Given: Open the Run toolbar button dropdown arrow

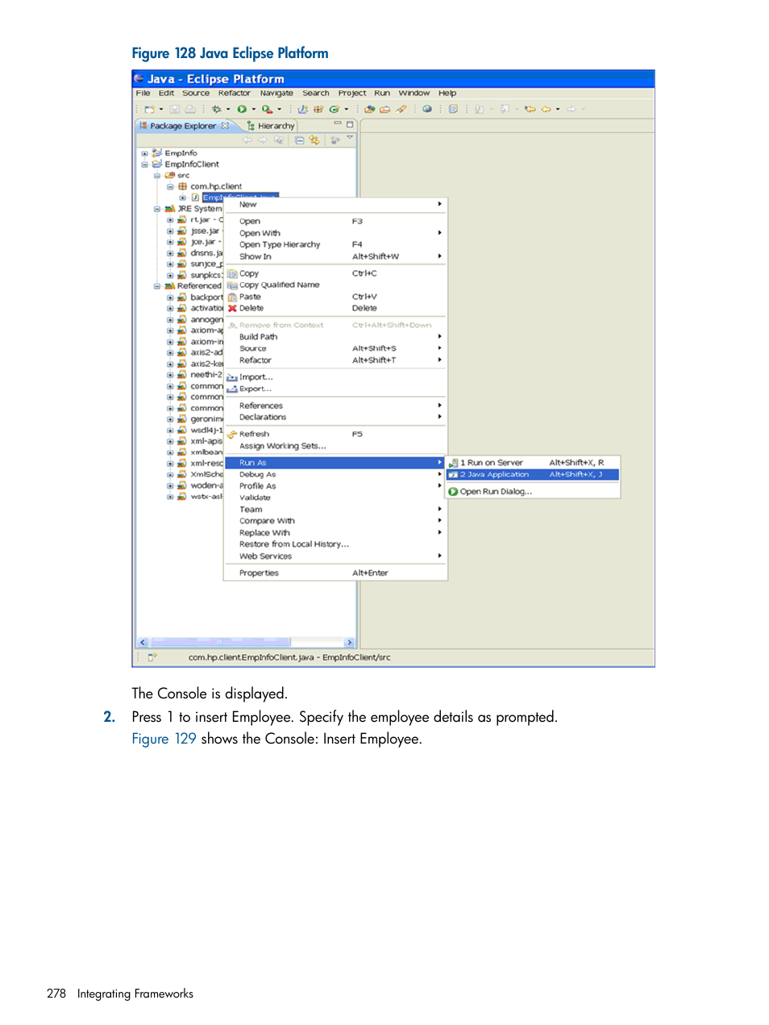Looking at the screenshot, I should [x=253, y=110].
